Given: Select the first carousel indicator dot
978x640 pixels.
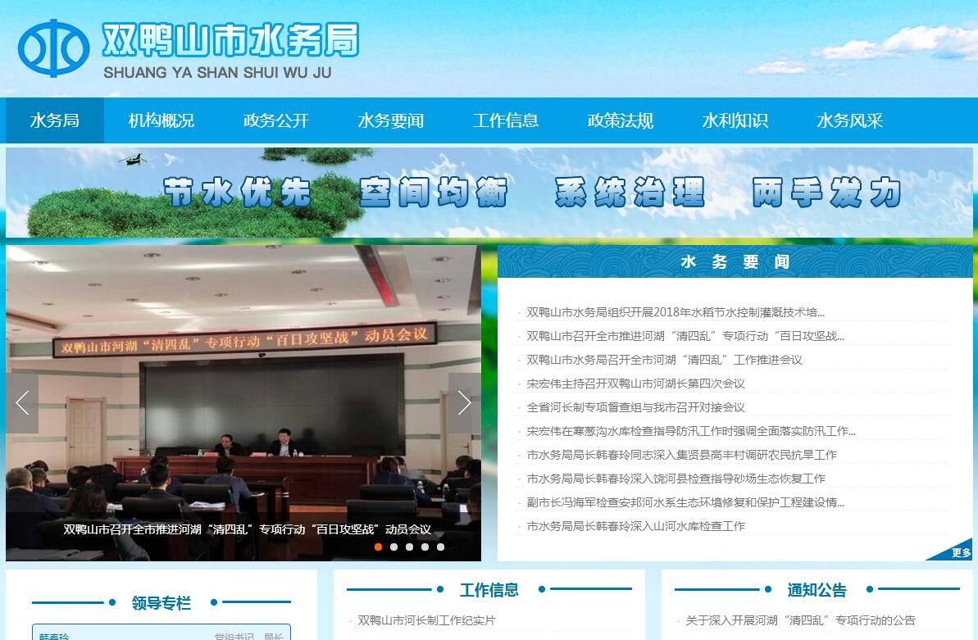Looking at the screenshot, I should coord(378,547).
